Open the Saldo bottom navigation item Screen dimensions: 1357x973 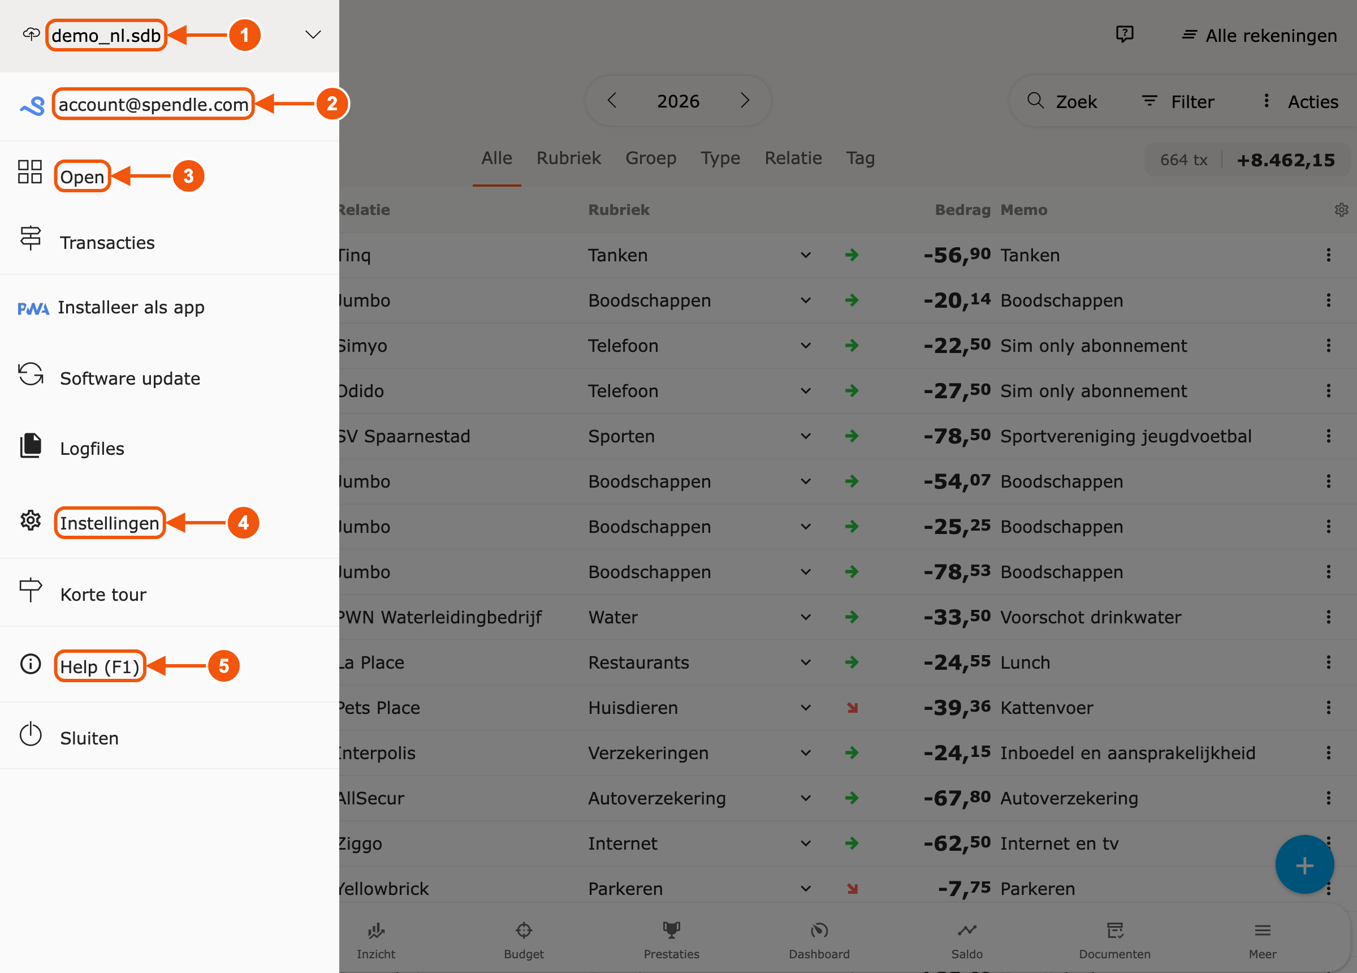point(967,940)
